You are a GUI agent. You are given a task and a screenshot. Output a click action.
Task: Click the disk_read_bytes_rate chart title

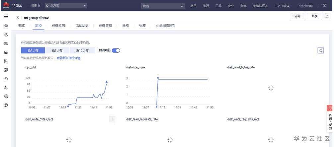tap(241, 67)
